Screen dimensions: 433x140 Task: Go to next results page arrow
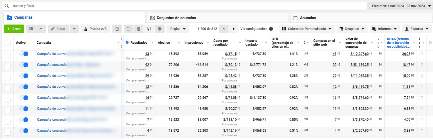pyautogui.click(x=234, y=29)
